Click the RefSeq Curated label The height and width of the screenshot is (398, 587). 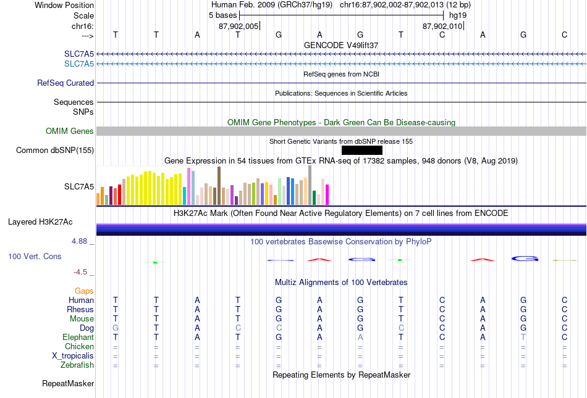point(65,83)
